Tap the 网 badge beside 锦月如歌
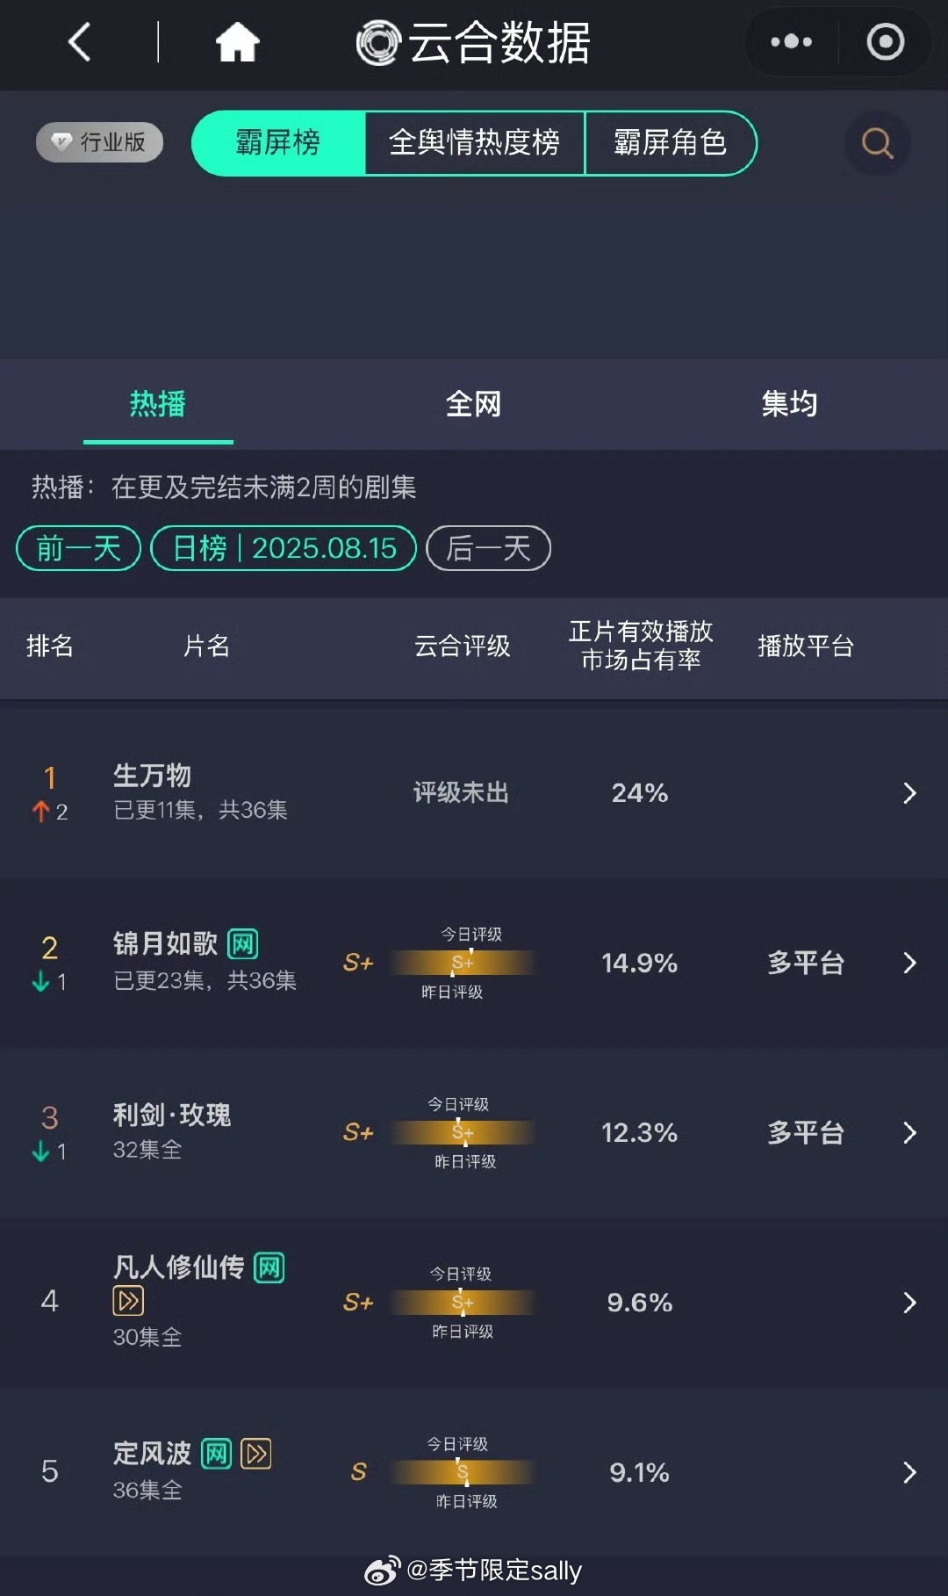Screen dimensions: 948x1596 (x=243, y=944)
